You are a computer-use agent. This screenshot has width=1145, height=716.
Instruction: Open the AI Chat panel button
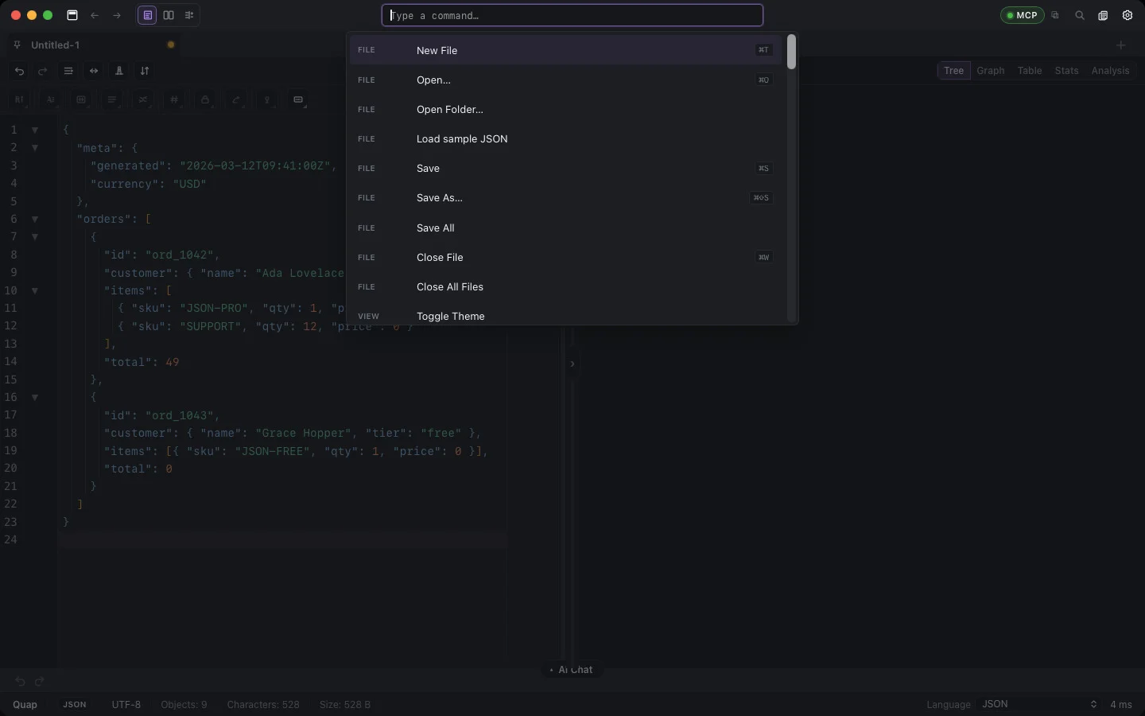click(x=572, y=670)
